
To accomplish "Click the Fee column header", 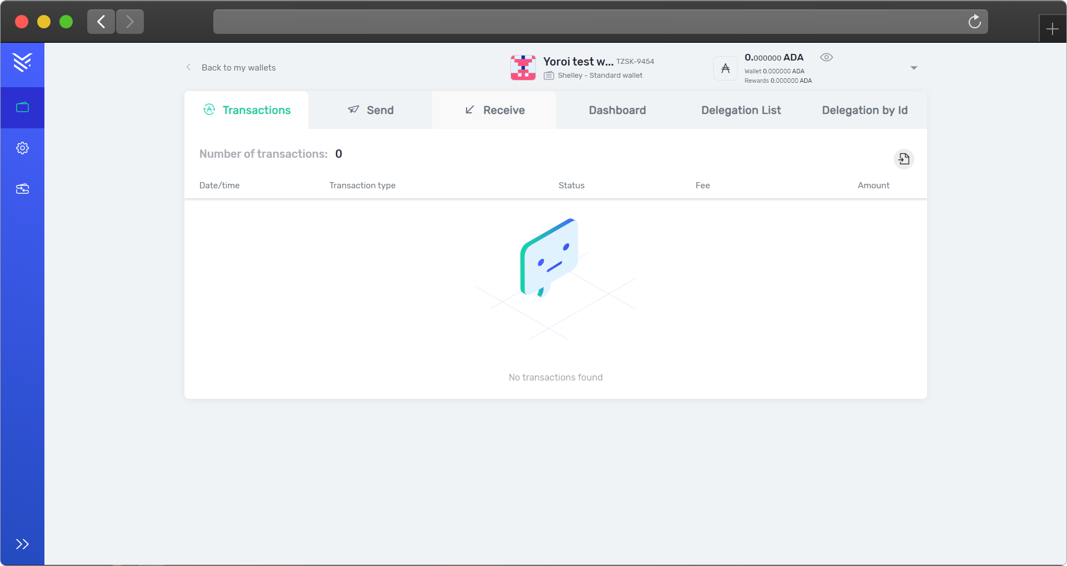I will (703, 186).
